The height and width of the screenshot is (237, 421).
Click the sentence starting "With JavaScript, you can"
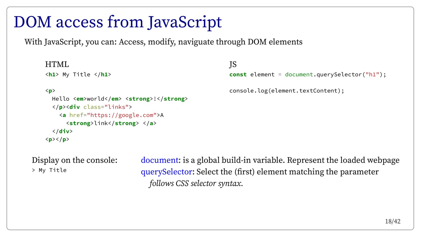[163, 42]
